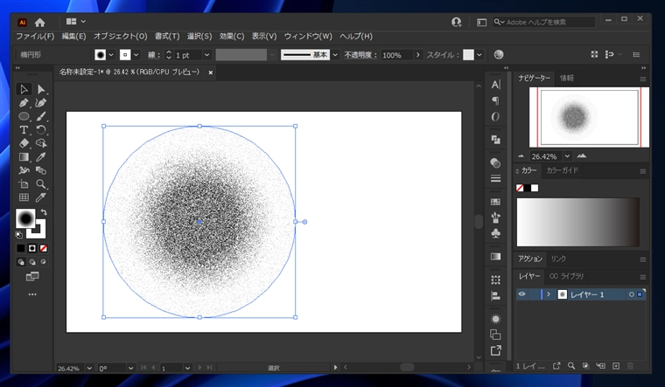Image resolution: width=665 pixels, height=387 pixels.
Task: Open the Asset Export panel icon
Action: 495,350
